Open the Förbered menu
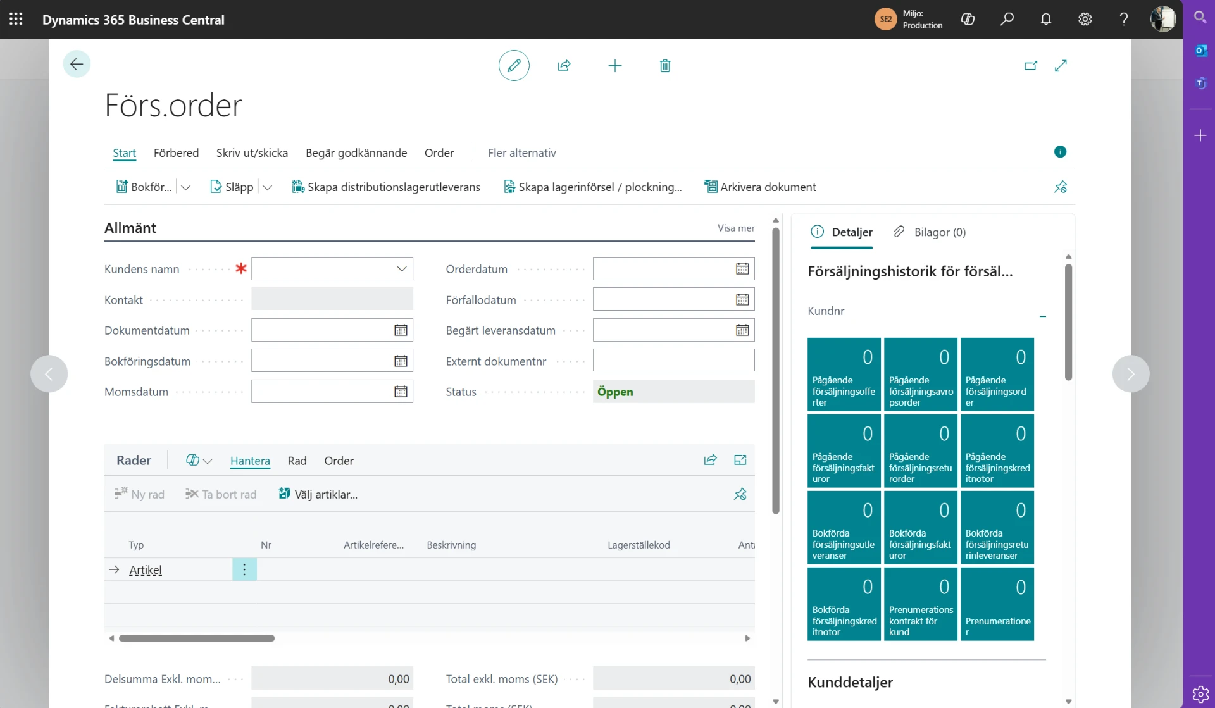This screenshot has width=1215, height=708. 176,153
